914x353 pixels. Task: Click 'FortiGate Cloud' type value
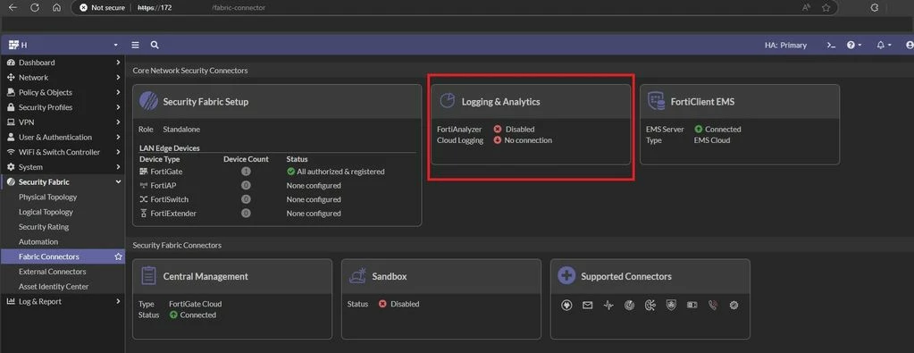tap(196, 304)
